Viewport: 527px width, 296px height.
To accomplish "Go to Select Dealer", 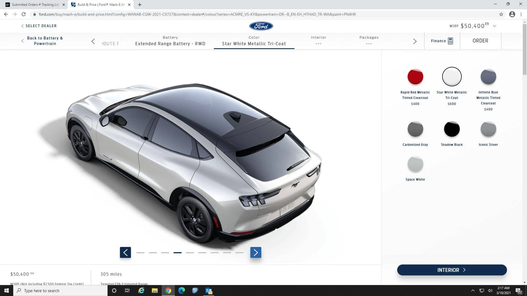I will 39,26.
